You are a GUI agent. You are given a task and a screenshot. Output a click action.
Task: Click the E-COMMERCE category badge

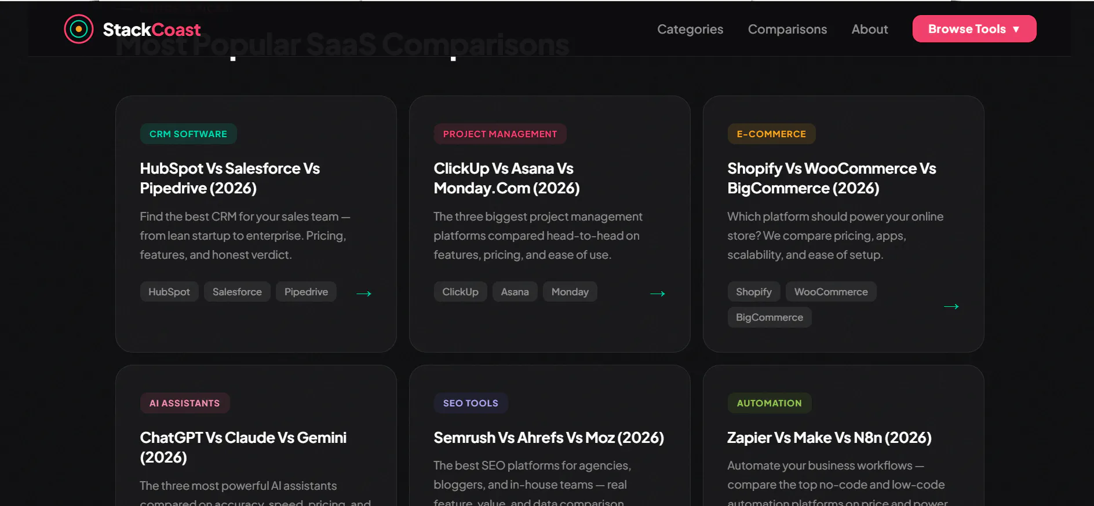point(771,134)
